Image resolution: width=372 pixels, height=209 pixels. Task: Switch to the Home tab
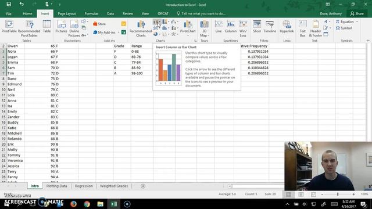click(x=27, y=14)
